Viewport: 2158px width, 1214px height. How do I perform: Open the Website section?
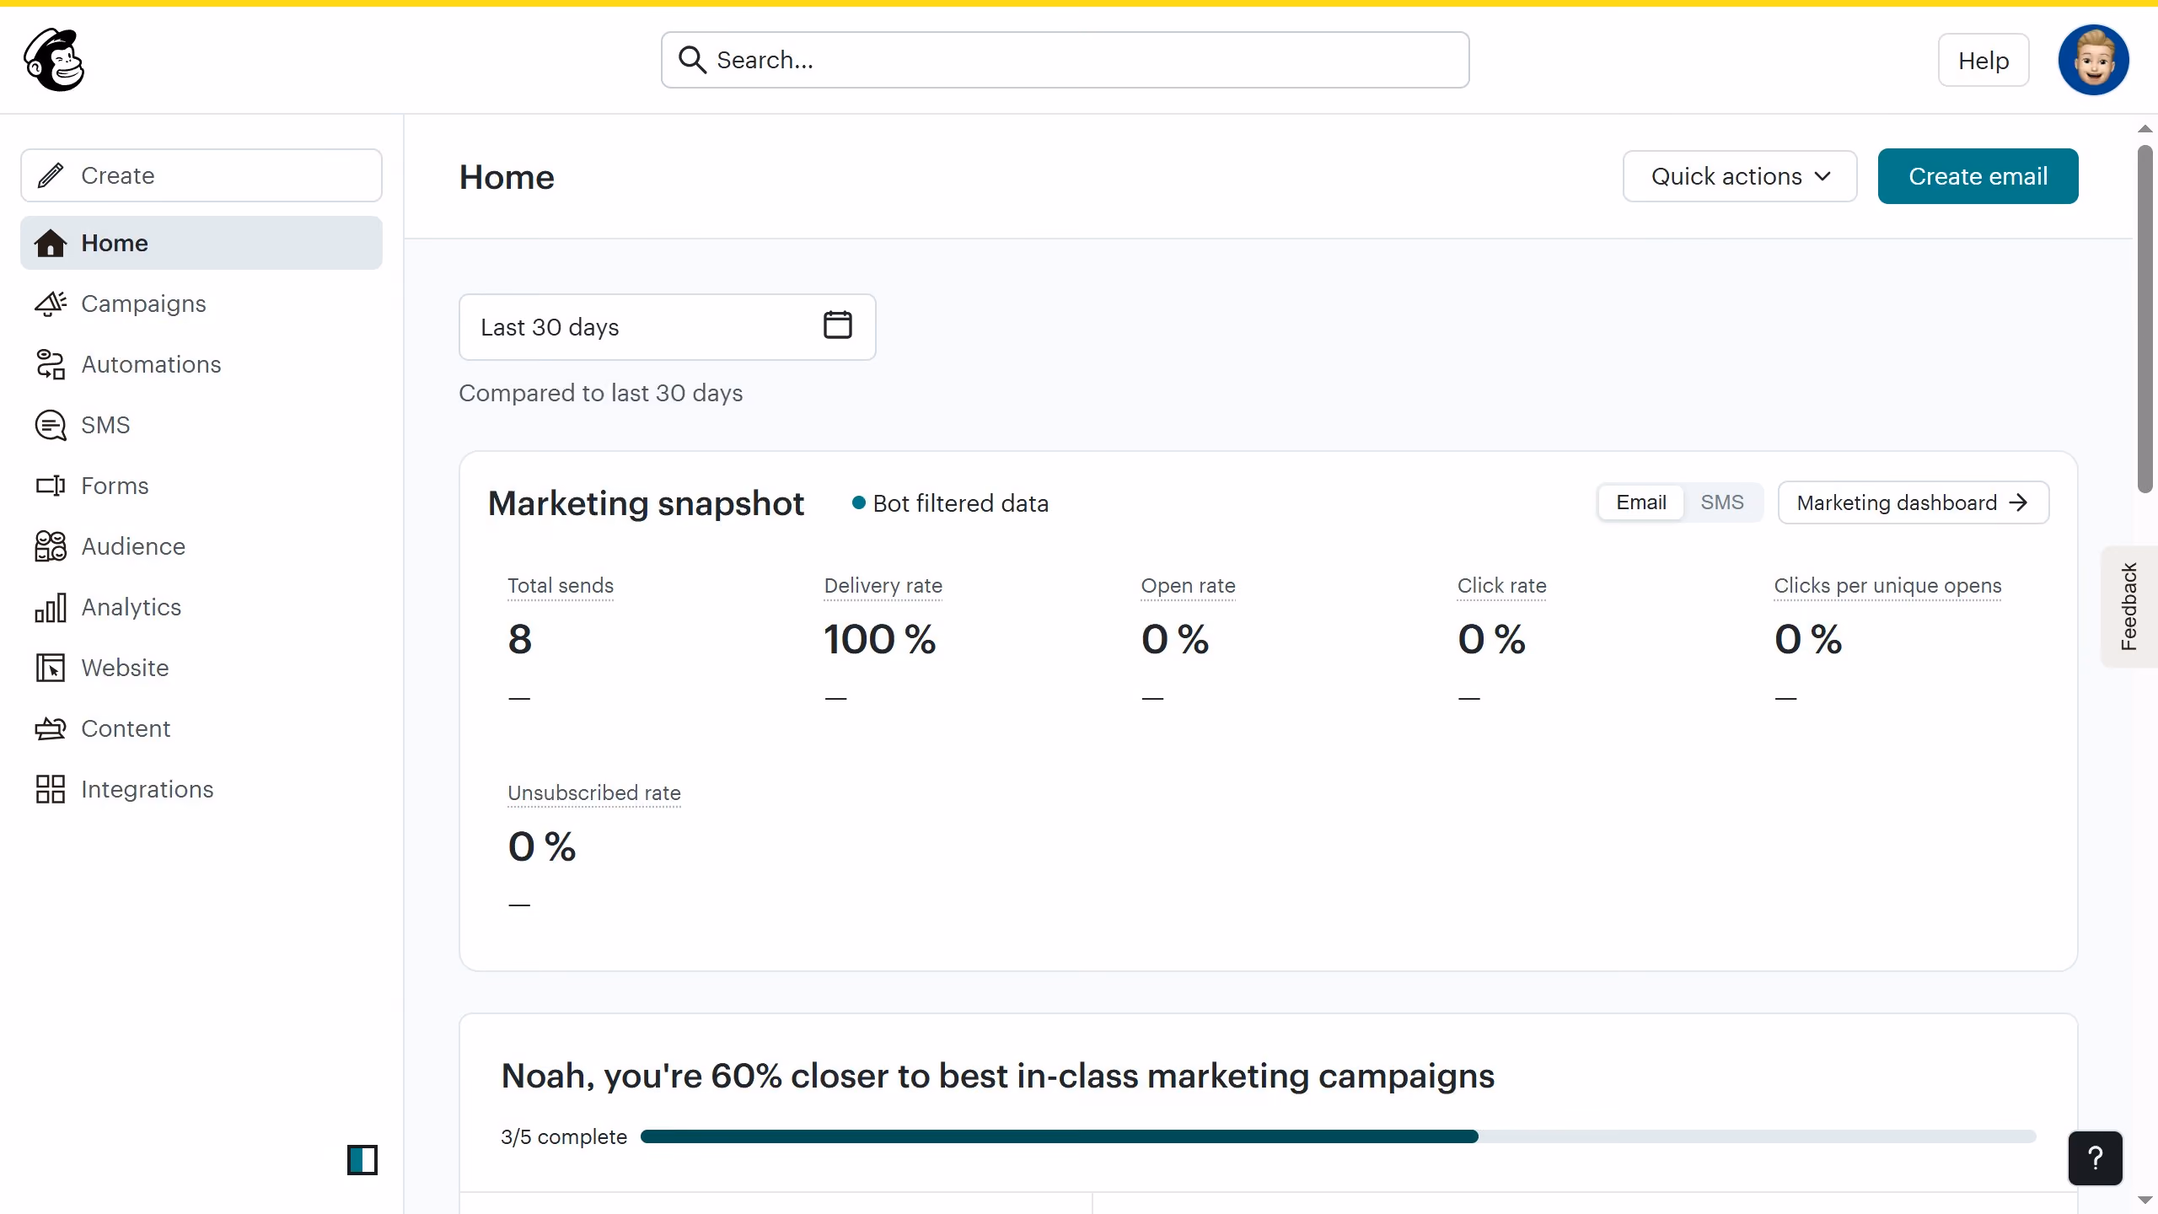(201, 668)
